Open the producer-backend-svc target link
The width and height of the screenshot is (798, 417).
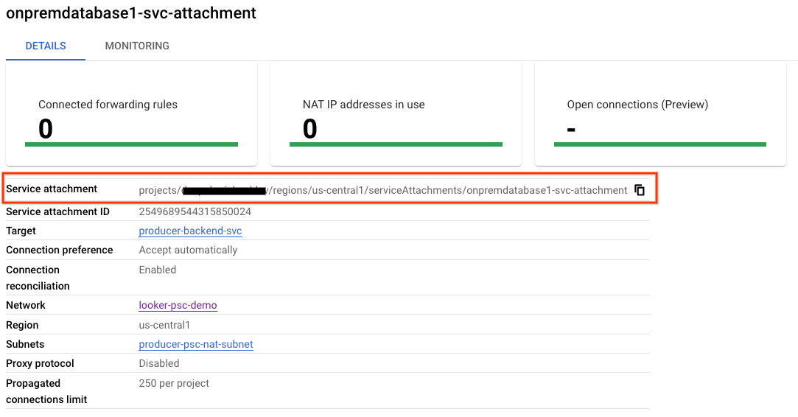pos(190,231)
